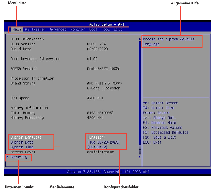
Task: Click the Memory Frequency label
Action: coord(27,118)
